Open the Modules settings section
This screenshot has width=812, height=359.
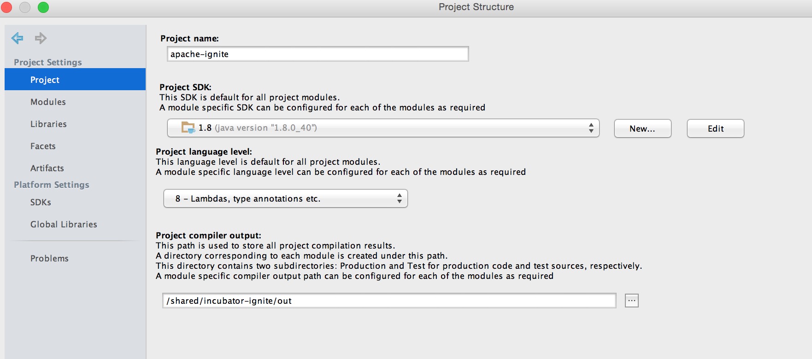[48, 102]
